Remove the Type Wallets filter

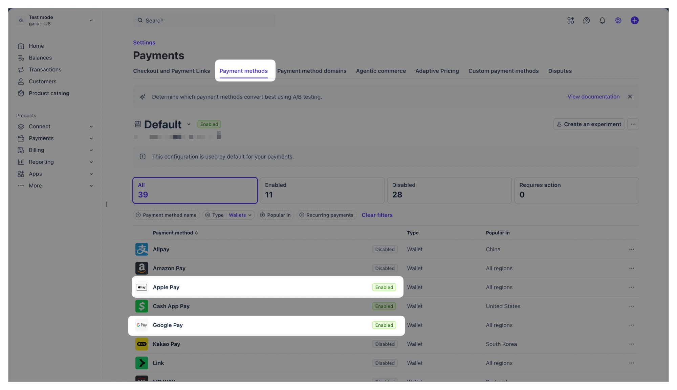208,215
